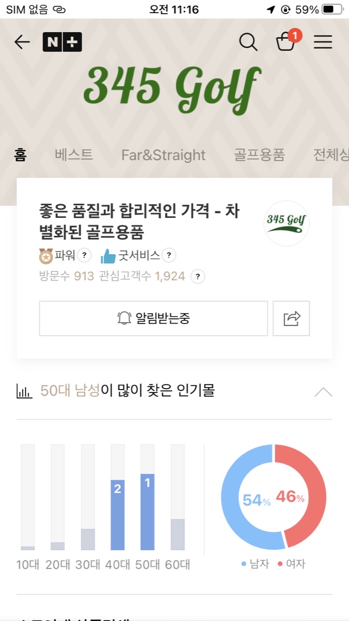Image resolution: width=349 pixels, height=621 pixels.
Task: Select the 골프용품 tab
Action: (259, 155)
